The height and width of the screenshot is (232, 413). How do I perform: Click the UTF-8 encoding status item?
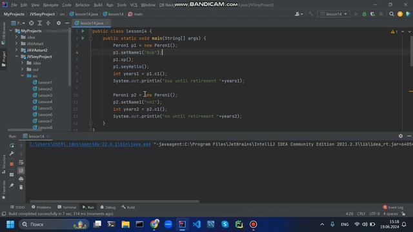374,214
